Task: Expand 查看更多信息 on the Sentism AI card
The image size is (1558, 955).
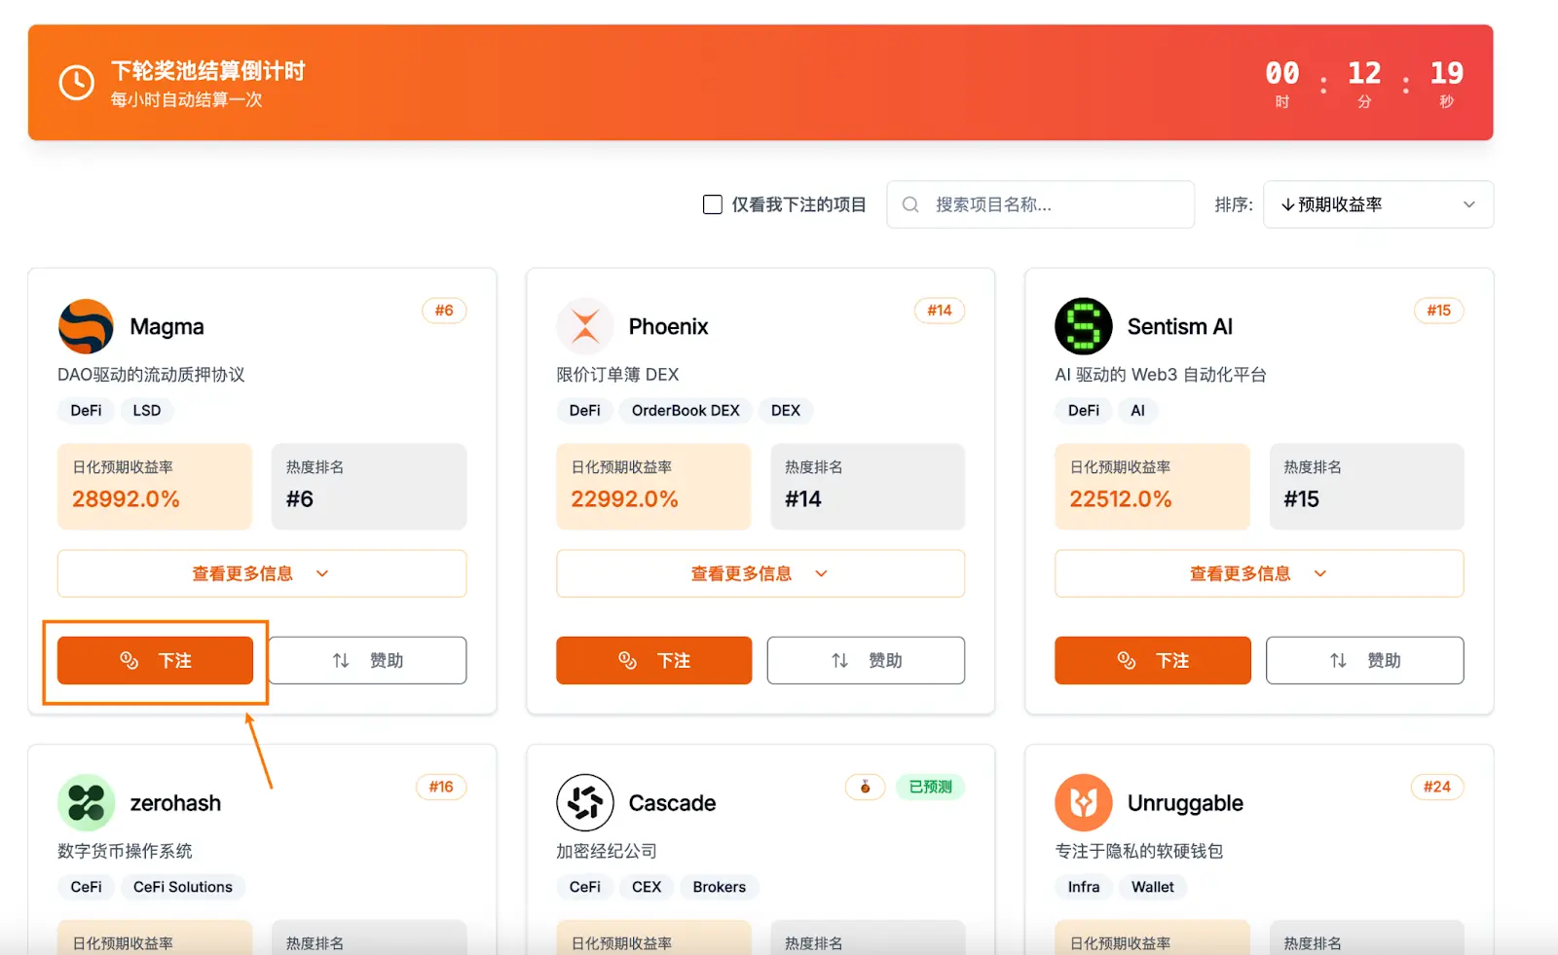Action: click(1258, 573)
